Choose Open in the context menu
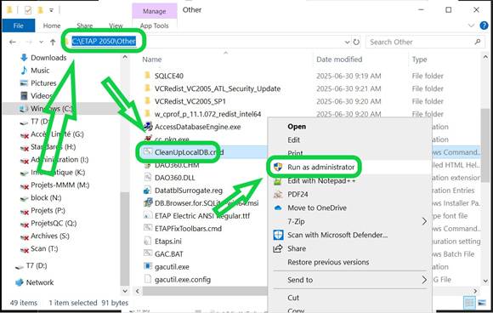The height and width of the screenshot is (313, 493). click(x=297, y=127)
